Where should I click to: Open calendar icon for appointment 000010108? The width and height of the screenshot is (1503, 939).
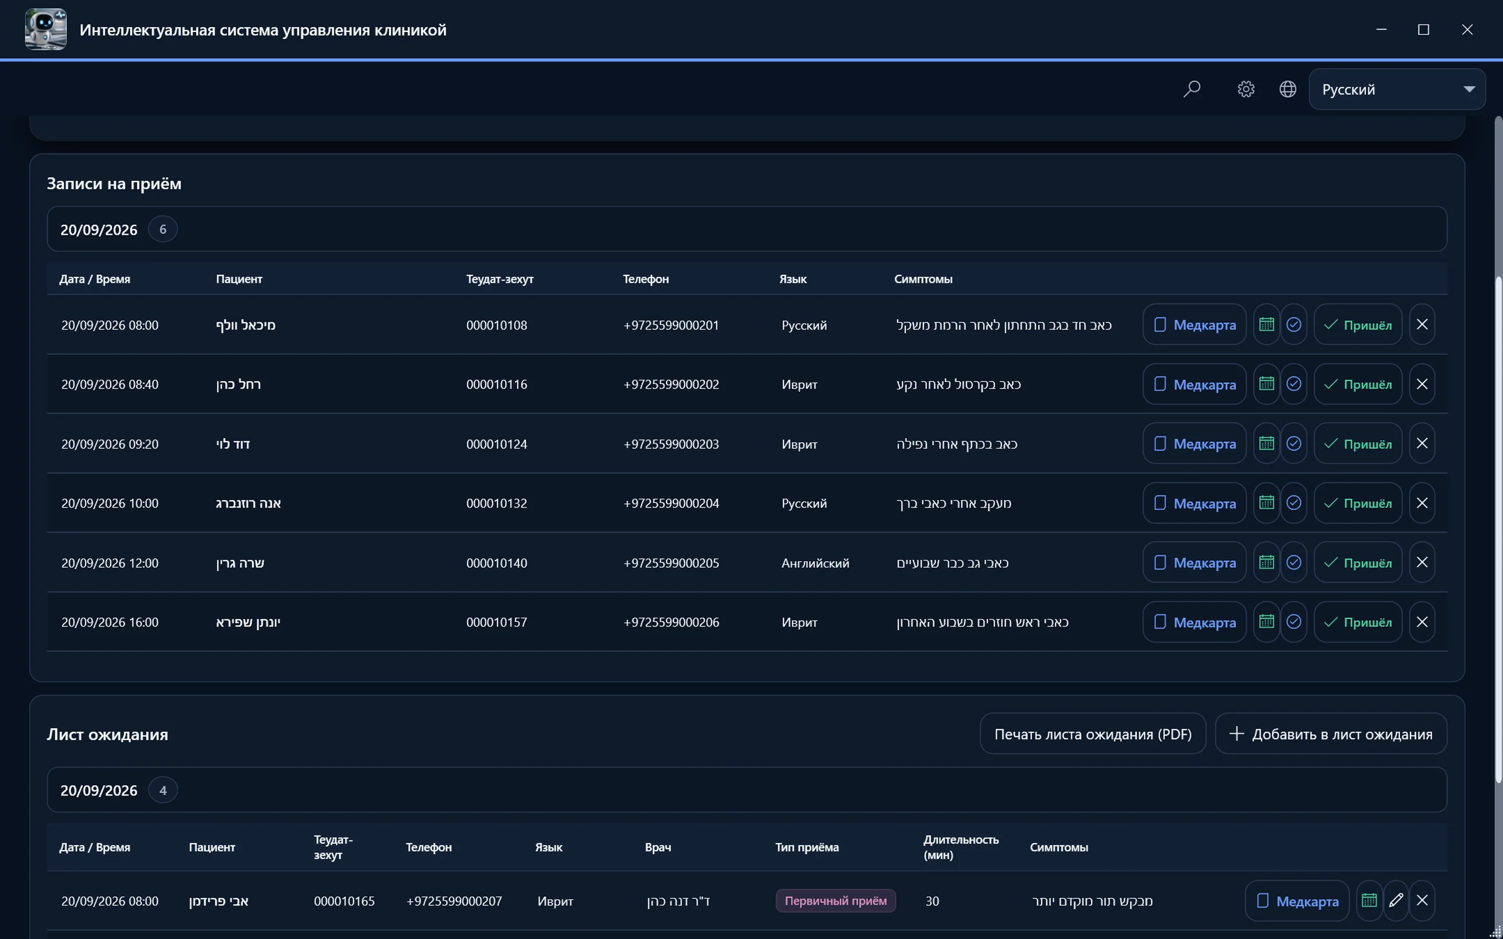pyautogui.click(x=1267, y=324)
